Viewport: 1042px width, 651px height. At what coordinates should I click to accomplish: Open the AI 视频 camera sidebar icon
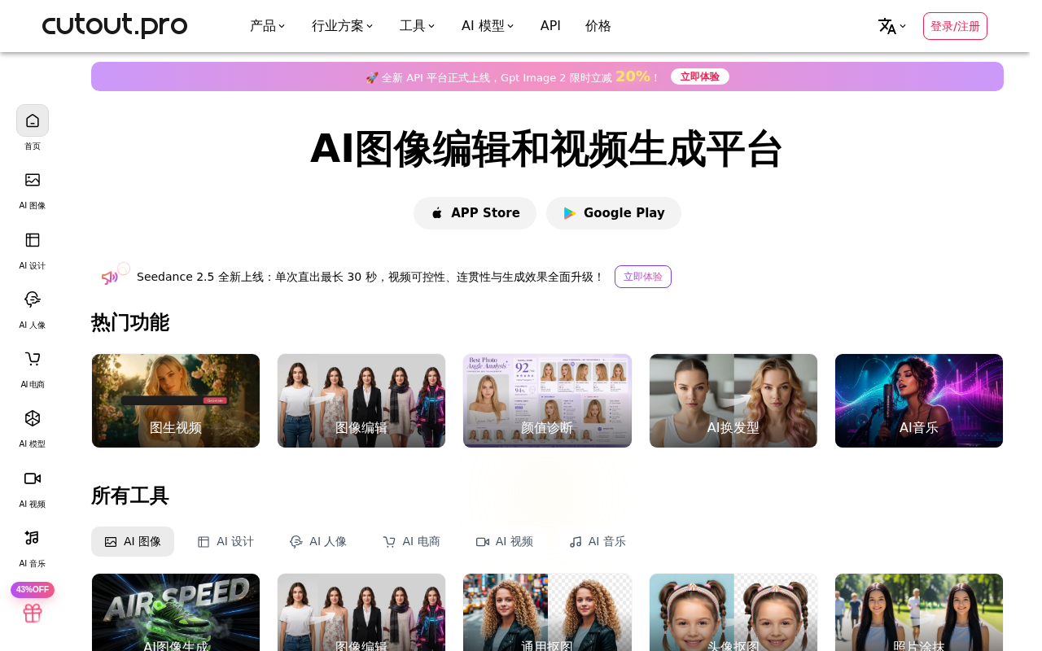(x=33, y=478)
